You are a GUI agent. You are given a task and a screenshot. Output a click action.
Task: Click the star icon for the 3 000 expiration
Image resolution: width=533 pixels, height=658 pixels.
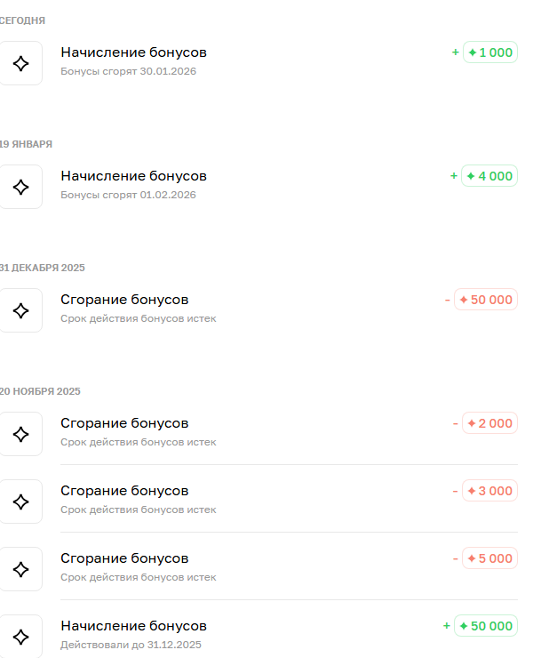coord(21,502)
